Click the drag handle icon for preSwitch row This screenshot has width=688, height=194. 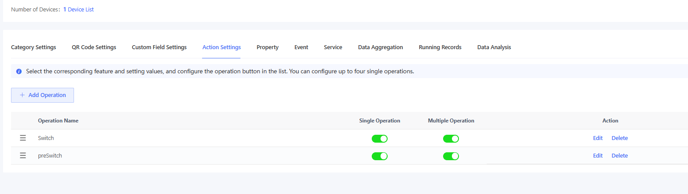click(23, 156)
